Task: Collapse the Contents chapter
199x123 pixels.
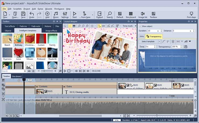Action: [37, 86]
